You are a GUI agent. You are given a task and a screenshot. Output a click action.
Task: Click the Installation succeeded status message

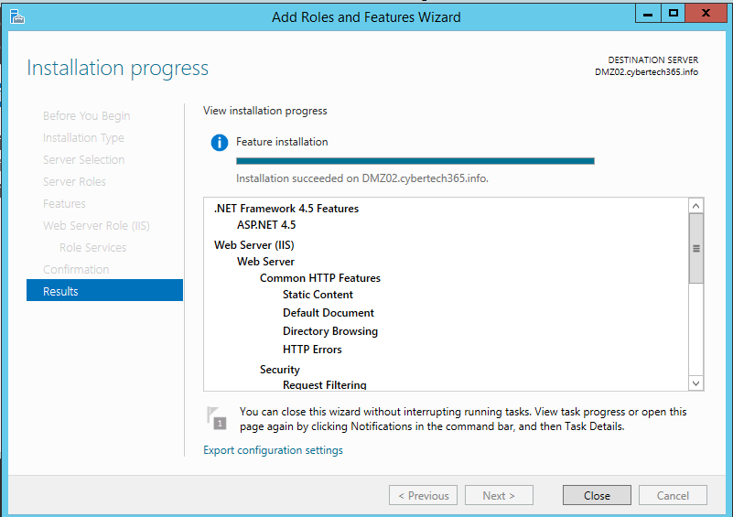[362, 178]
